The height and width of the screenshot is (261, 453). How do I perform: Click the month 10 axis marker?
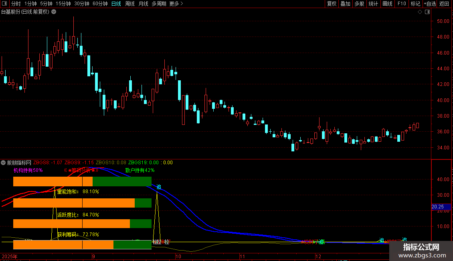click(x=178, y=256)
